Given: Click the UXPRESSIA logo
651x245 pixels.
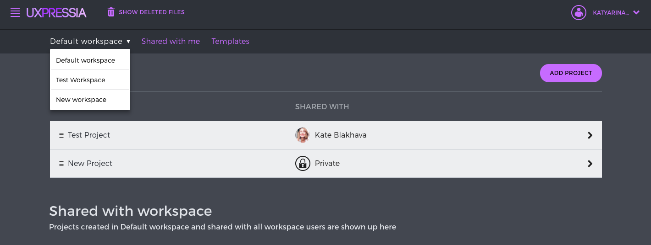Looking at the screenshot, I should 56,13.
